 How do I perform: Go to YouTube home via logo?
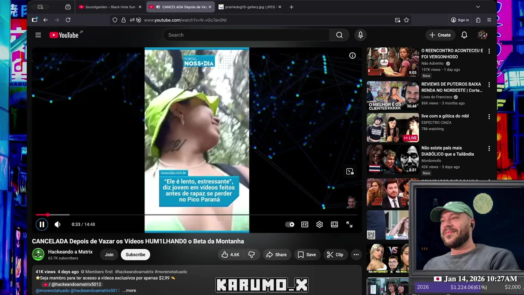(64, 35)
